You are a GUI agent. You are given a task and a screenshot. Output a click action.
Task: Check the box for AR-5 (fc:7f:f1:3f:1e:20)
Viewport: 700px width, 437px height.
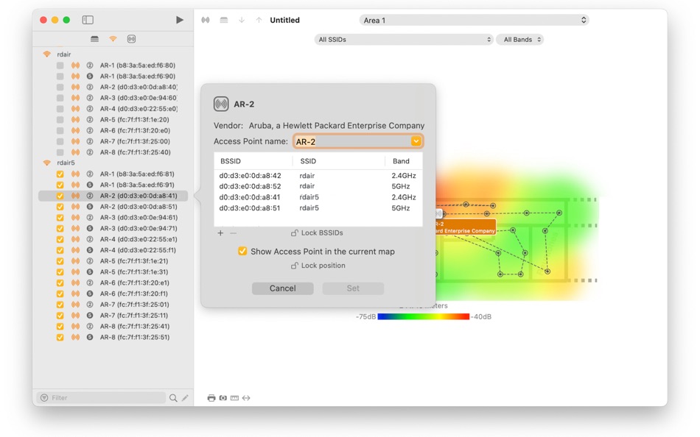60,120
